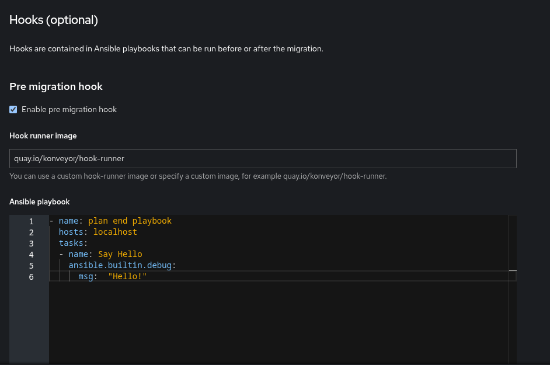Click the Hook runner image input field
This screenshot has width=550, height=365.
[x=263, y=158]
